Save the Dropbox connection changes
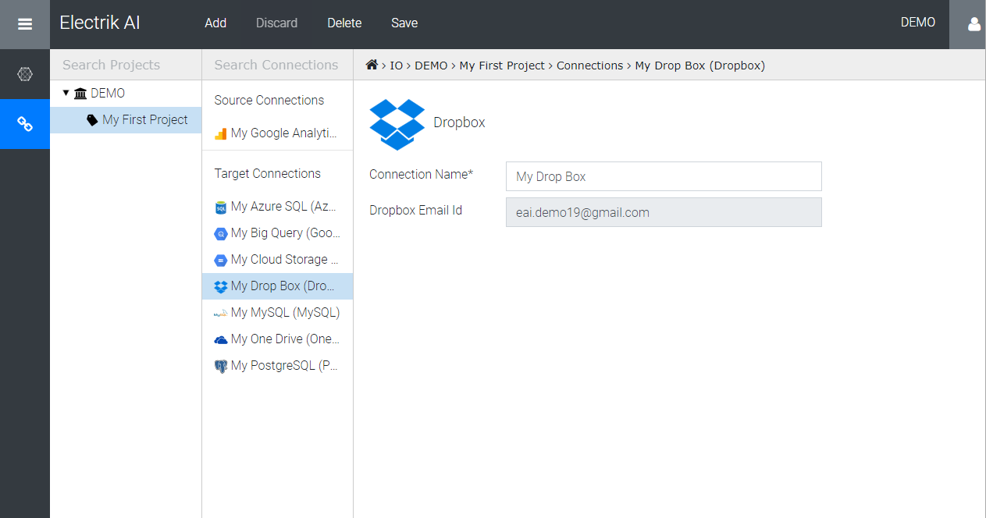986x518 pixels. [404, 23]
